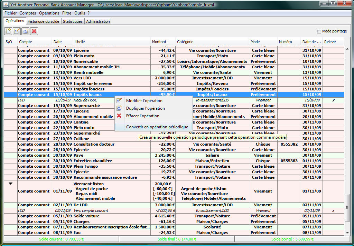Select the Vers compte courant row

coord(174,210)
